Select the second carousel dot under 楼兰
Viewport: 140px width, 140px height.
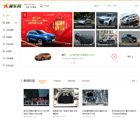pos(72,63)
